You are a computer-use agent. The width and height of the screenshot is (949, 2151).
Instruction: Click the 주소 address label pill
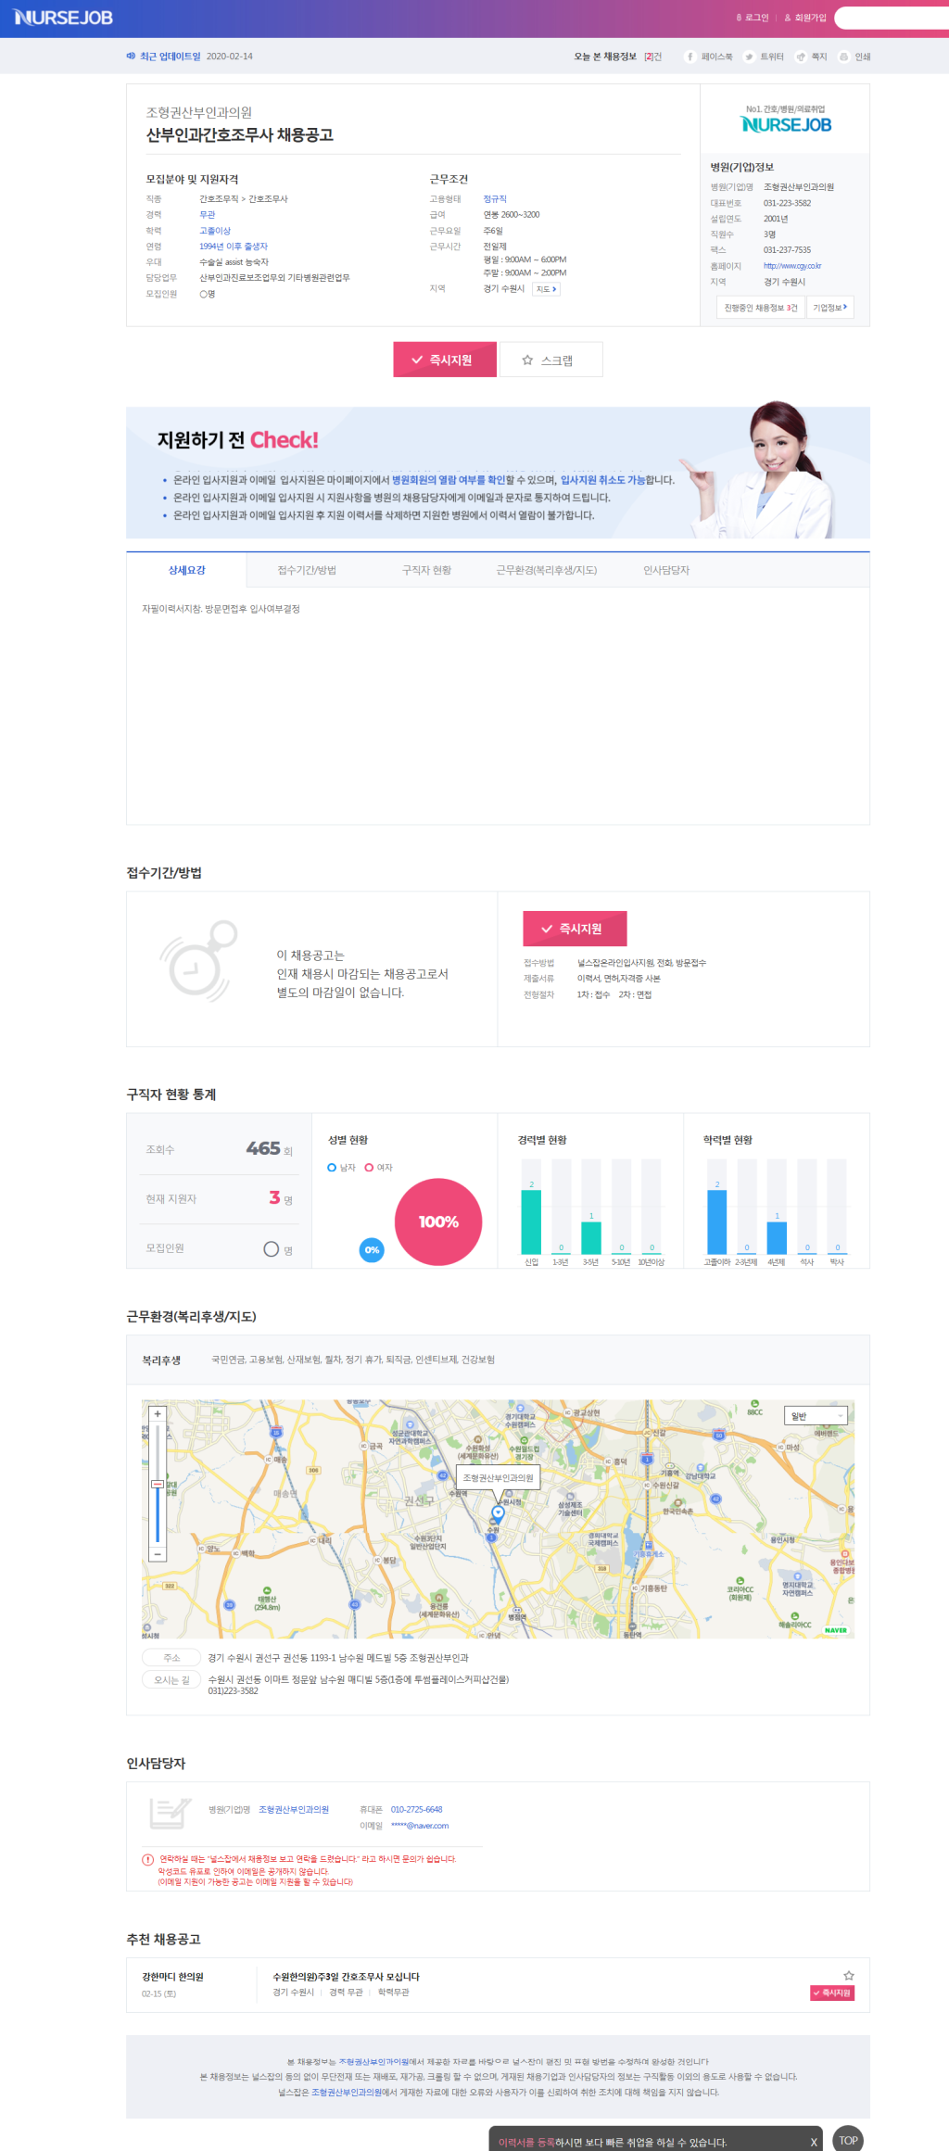(171, 1657)
